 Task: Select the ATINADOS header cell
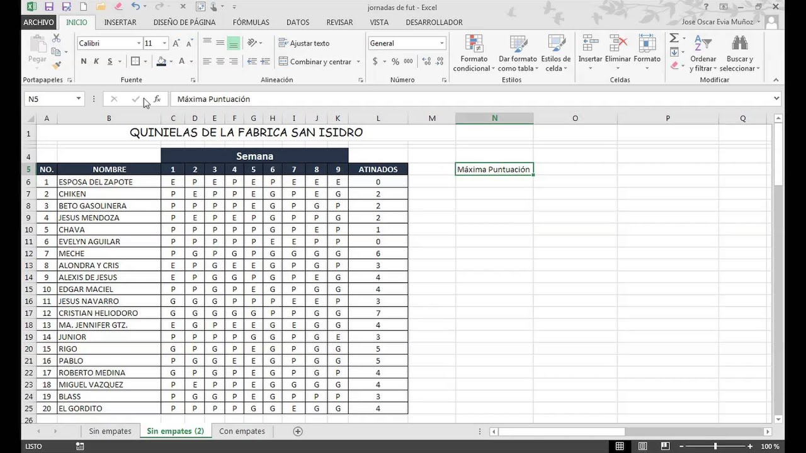(x=378, y=169)
